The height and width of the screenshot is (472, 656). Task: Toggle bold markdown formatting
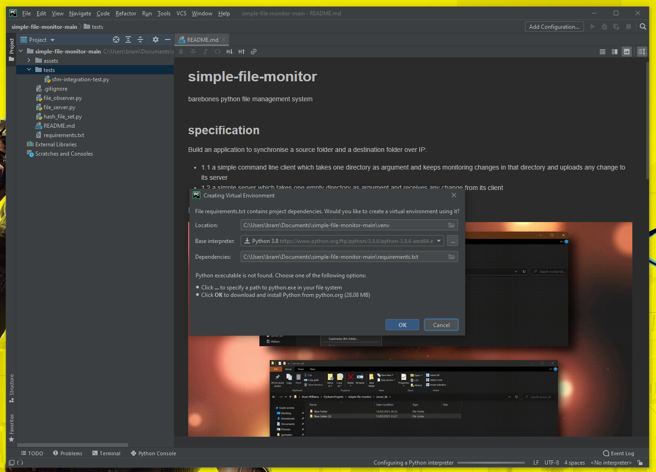pos(181,52)
